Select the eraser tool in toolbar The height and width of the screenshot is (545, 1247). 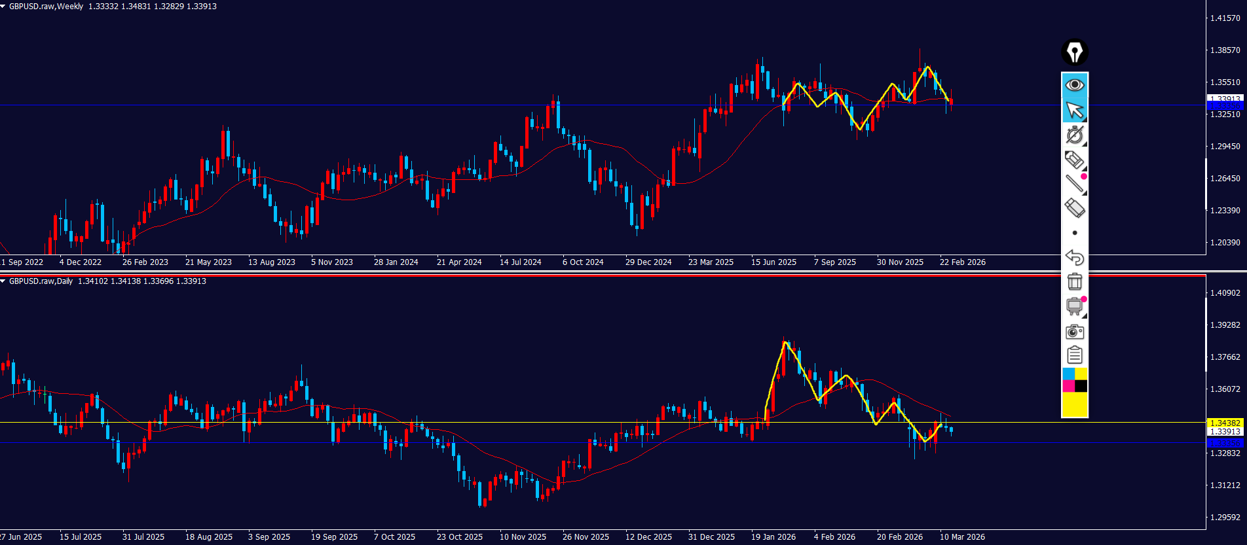coord(1074,208)
